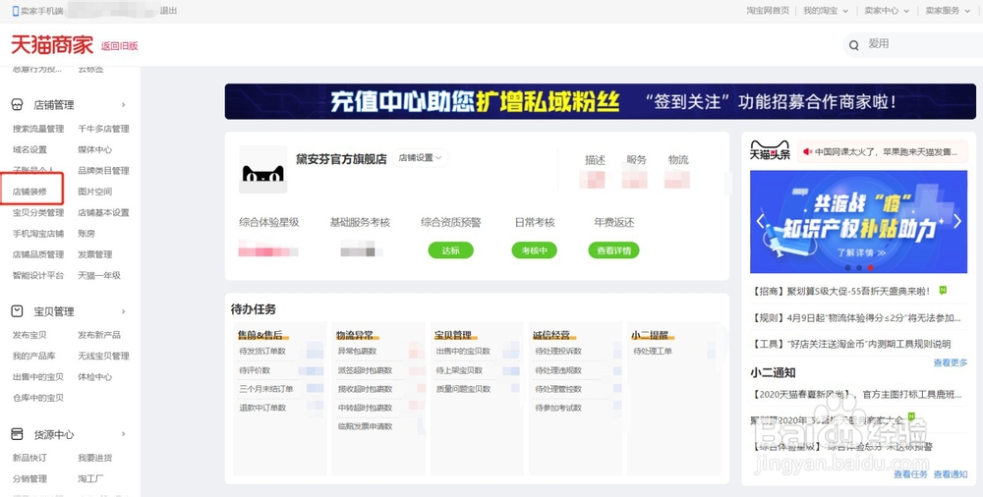Open 出售中的宝贝 in sidebar

click(38, 376)
